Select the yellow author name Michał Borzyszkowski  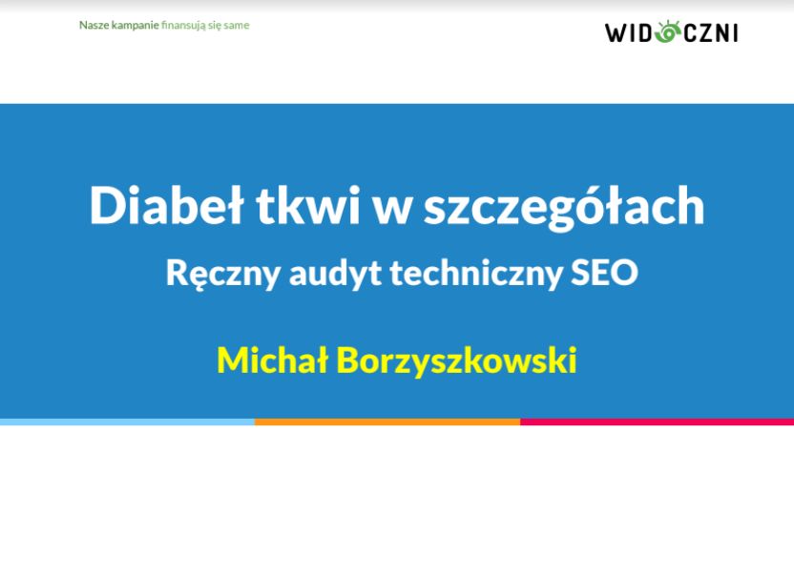point(396,360)
